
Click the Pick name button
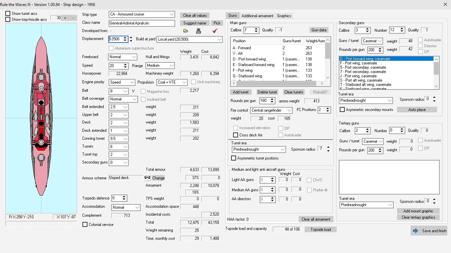click(217, 23)
